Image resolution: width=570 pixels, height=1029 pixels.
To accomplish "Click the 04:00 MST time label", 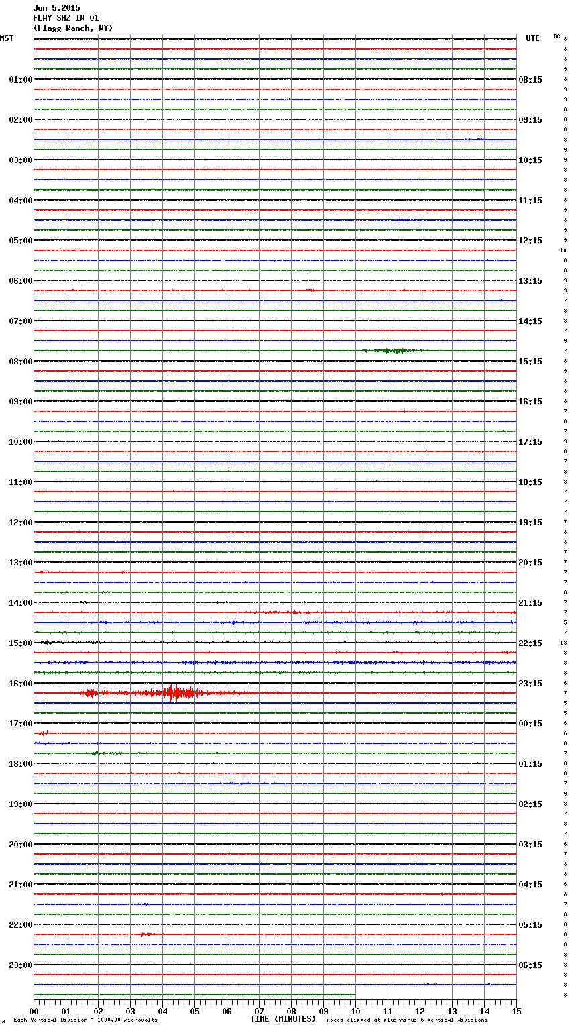I will pyautogui.click(x=21, y=201).
